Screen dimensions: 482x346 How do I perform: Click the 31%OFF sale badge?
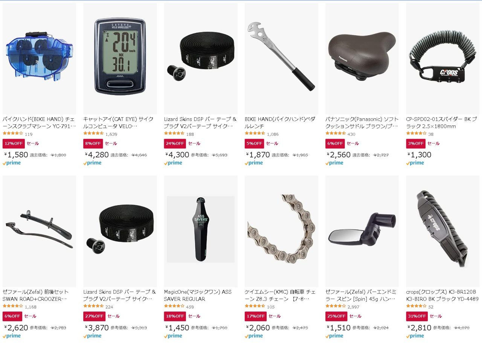[416, 316]
